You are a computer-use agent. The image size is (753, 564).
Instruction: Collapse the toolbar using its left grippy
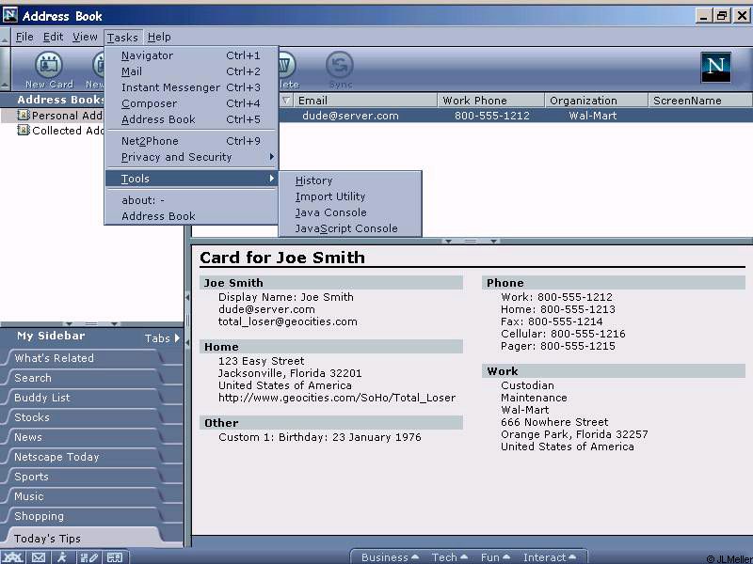coord(5,69)
